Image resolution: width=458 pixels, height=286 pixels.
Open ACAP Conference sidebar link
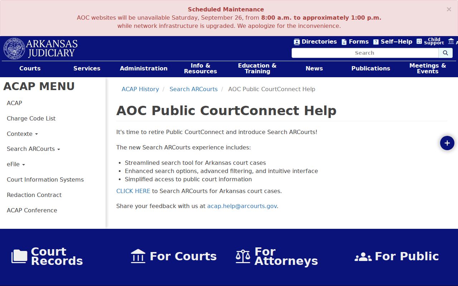tap(32, 210)
